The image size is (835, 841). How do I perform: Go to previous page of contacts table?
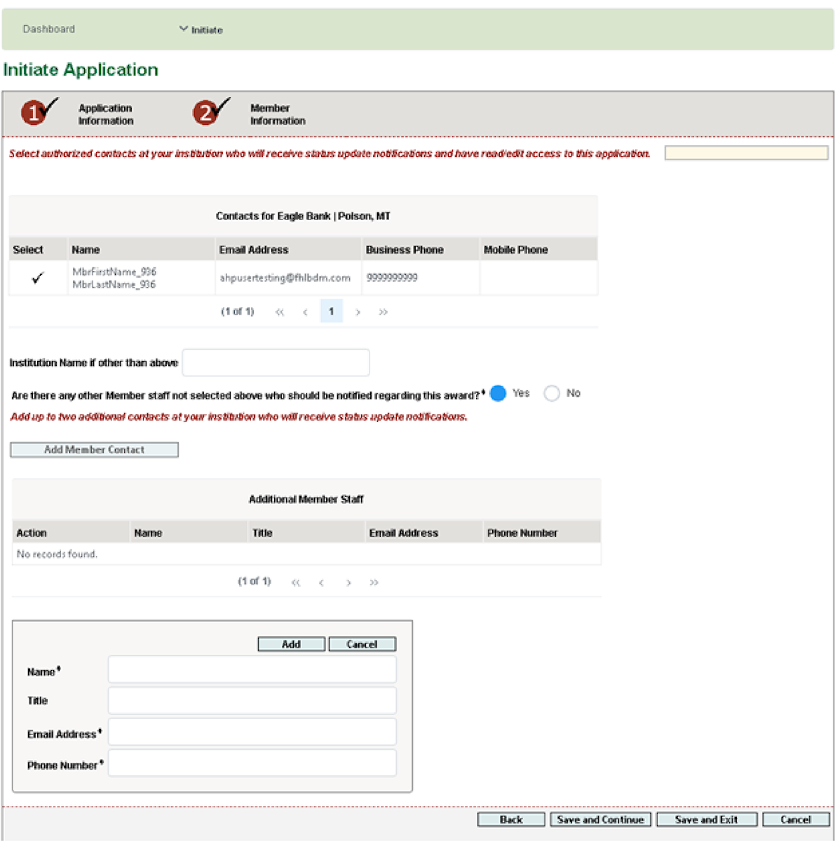coord(305,312)
